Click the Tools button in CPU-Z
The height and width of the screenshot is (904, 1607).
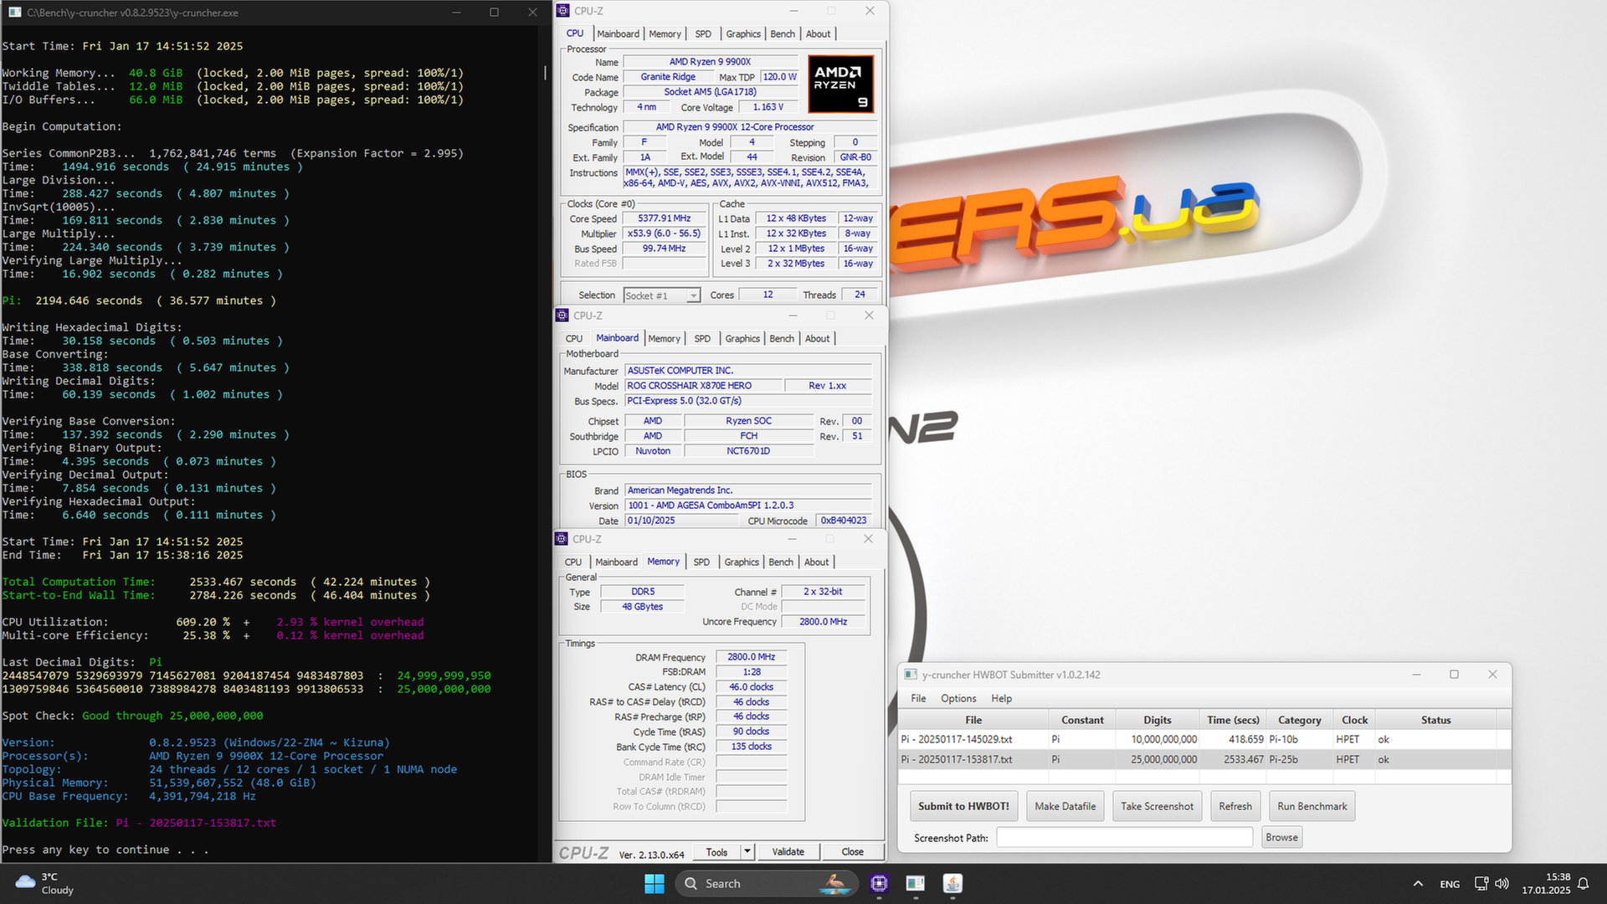click(x=716, y=851)
